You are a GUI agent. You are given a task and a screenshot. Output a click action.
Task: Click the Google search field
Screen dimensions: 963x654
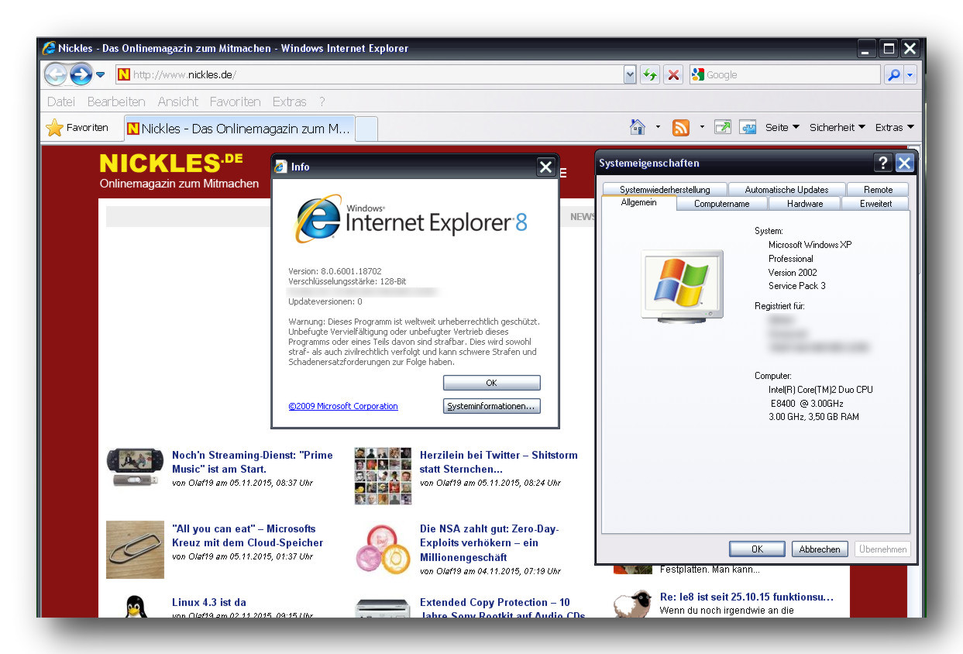[x=784, y=75]
